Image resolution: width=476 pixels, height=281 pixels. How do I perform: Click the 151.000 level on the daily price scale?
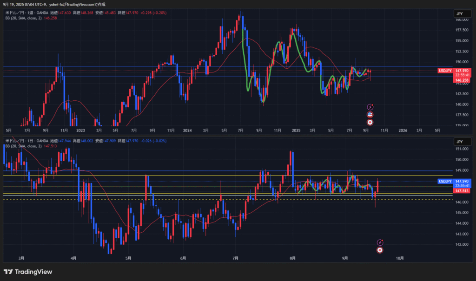(462, 149)
